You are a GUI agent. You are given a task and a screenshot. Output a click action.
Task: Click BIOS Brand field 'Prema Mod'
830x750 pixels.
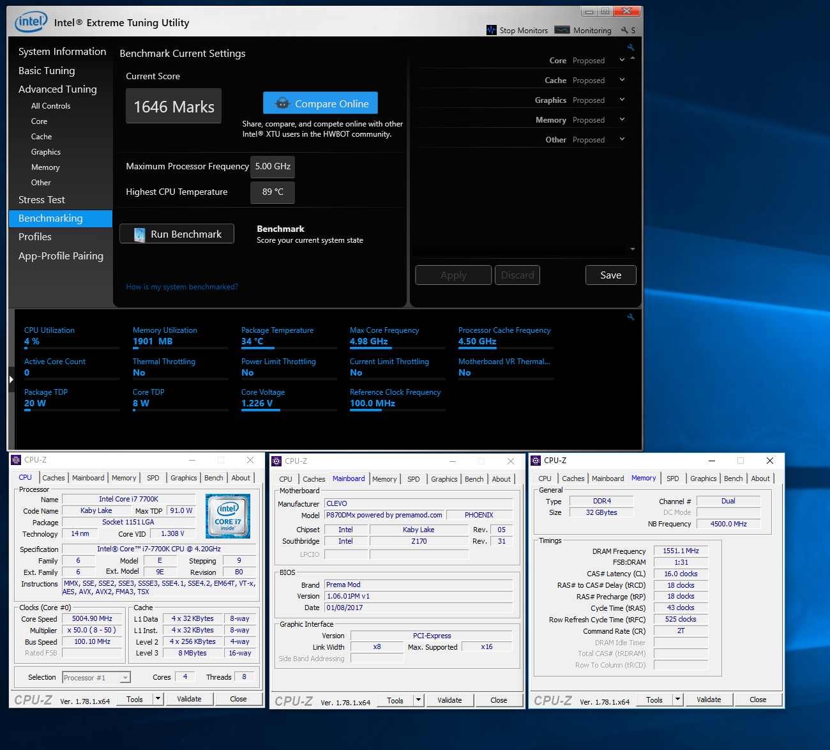[x=419, y=585]
